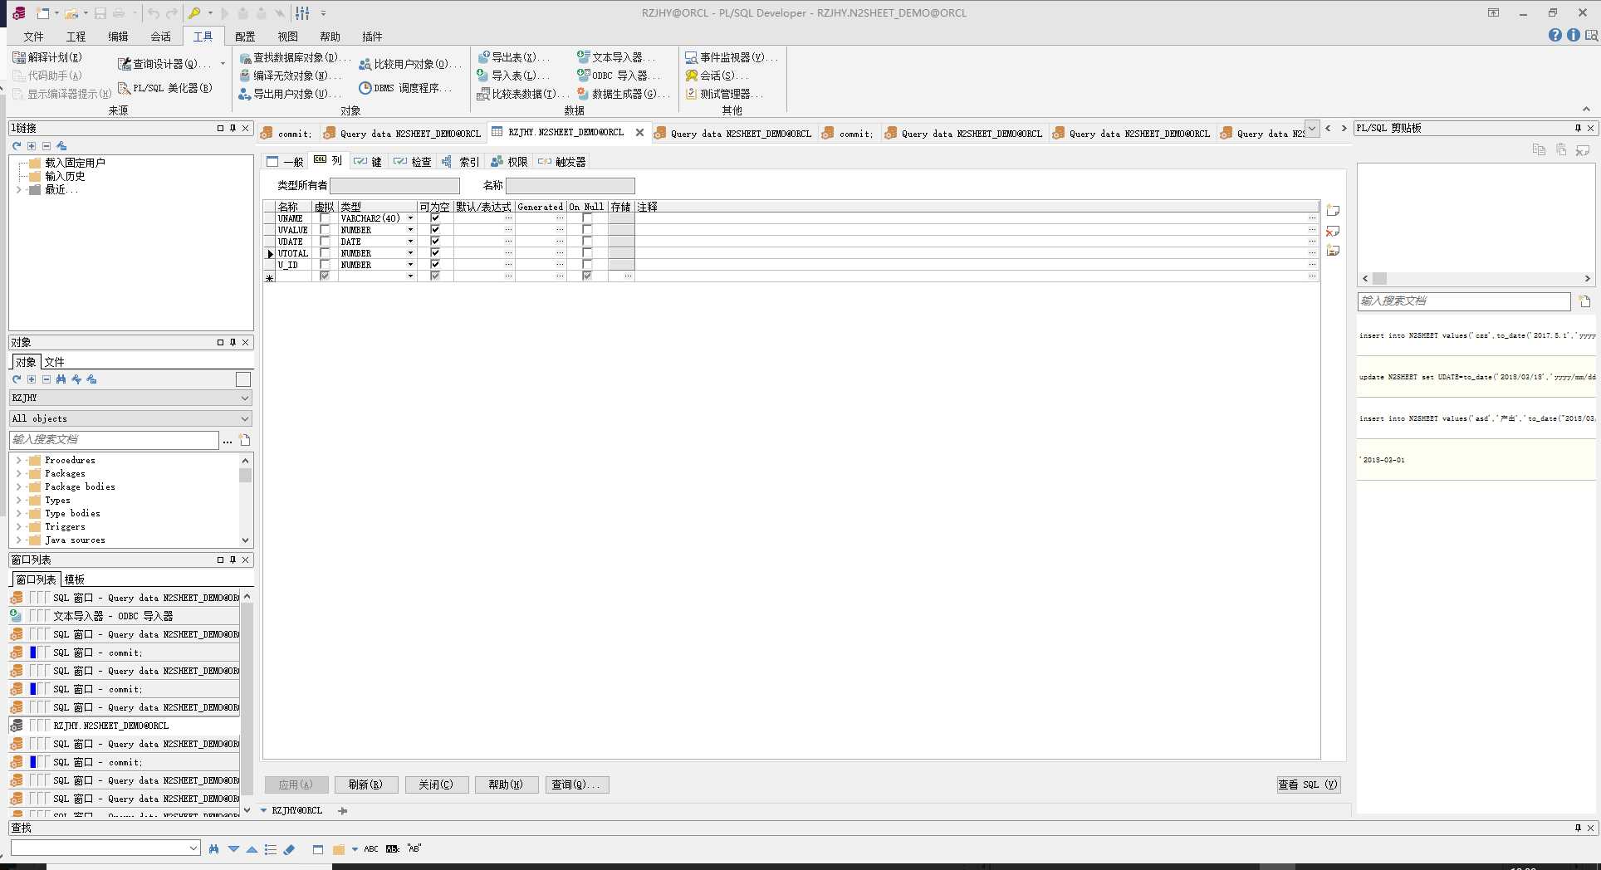1601x870 pixels.
Task: Open 查找数据库对象 find database objects
Action: click(295, 57)
